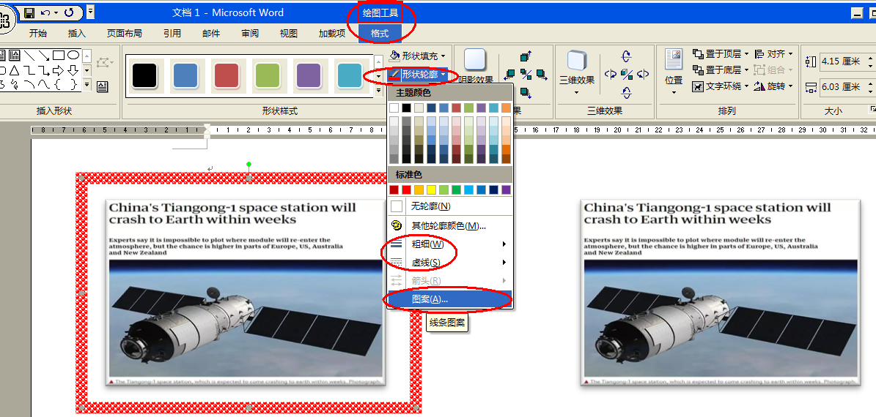
Task: Move the shapes gallery down one row
Action: [x=87, y=70]
